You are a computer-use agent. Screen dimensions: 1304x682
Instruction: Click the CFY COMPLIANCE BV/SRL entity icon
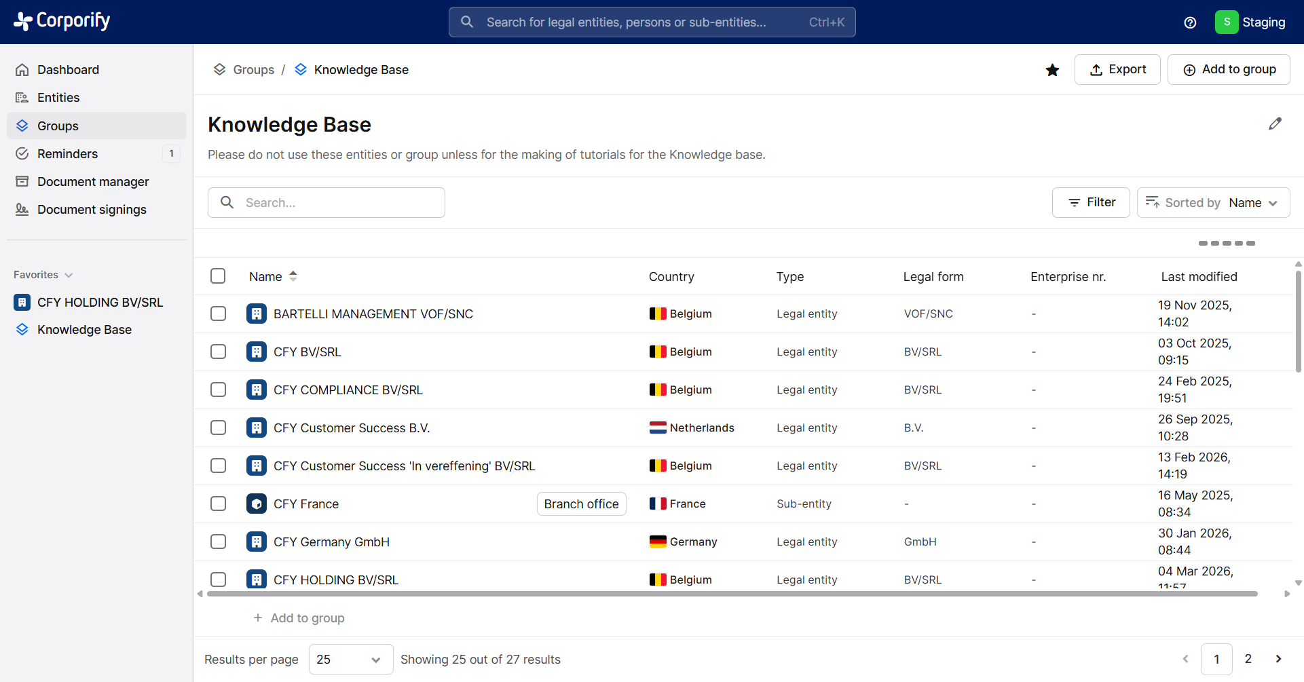click(x=257, y=390)
